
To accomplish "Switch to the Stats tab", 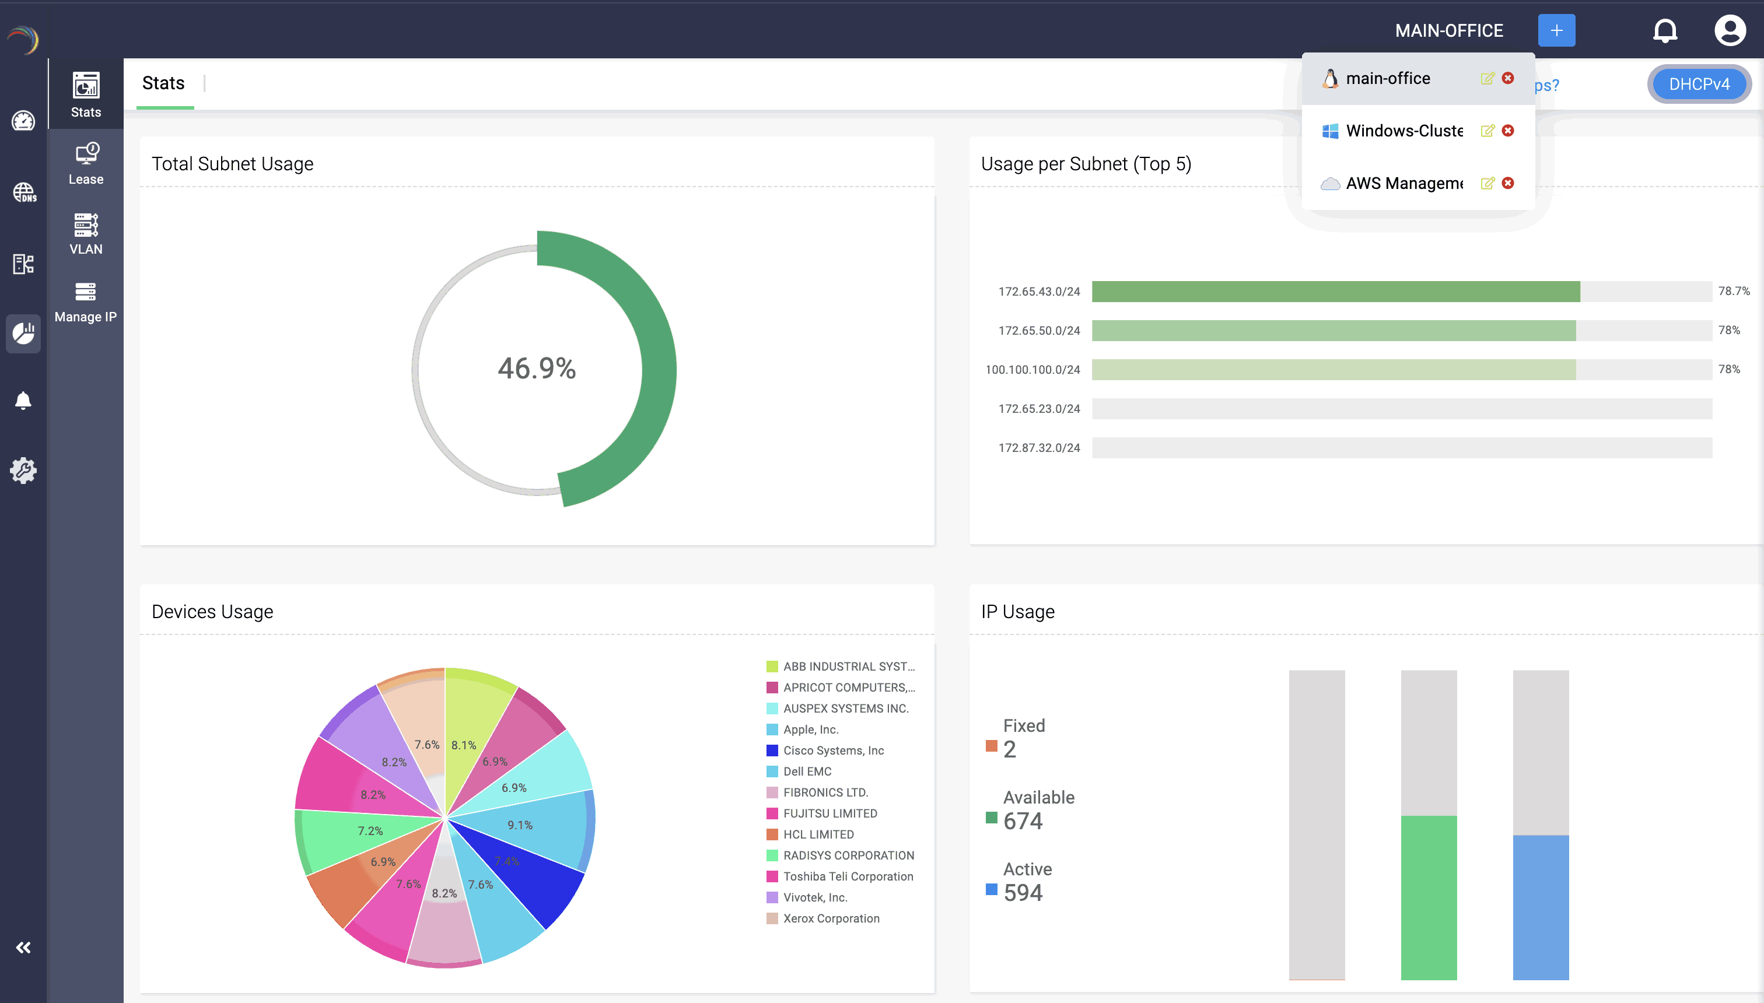I will coord(163,83).
